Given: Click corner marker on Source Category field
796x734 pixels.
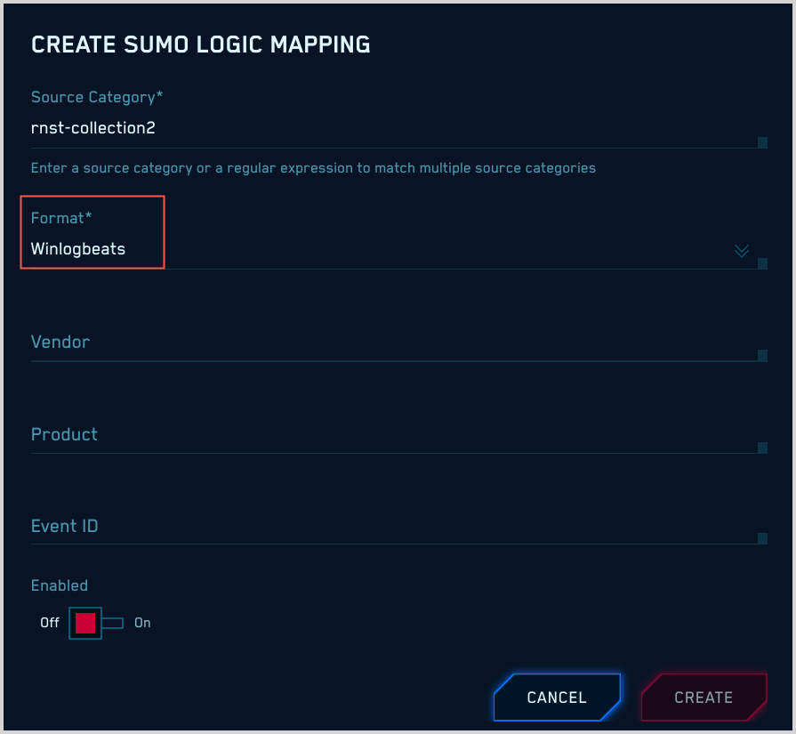Looking at the screenshot, I should pos(762,142).
